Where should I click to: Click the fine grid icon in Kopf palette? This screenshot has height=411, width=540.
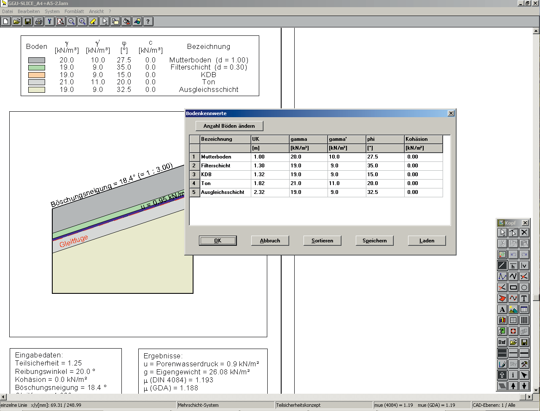pos(524,320)
